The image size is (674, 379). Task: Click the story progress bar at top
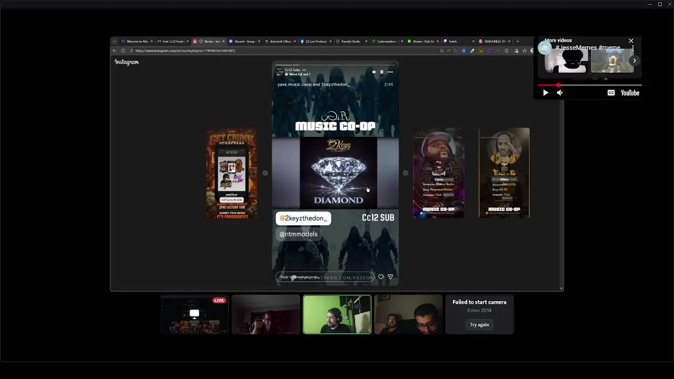pyautogui.click(x=335, y=65)
